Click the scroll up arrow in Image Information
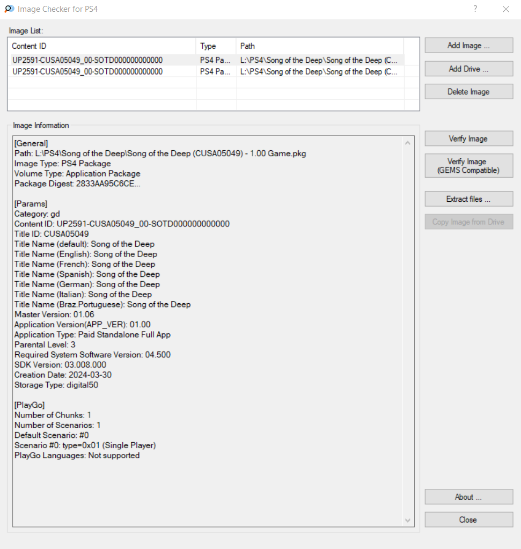The image size is (521, 549). click(x=408, y=143)
